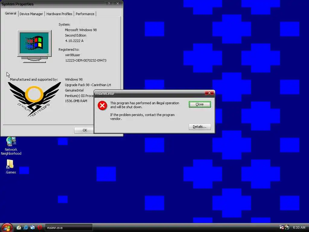Close the System Properties window
Image resolution: width=309 pixels, height=232 pixels.
pyautogui.click(x=118, y=4)
